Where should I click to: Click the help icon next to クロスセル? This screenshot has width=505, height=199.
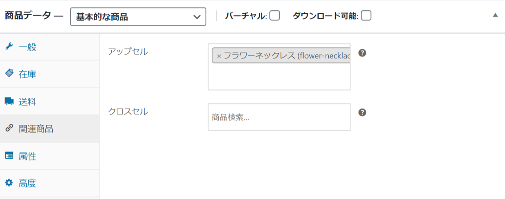[362, 112]
